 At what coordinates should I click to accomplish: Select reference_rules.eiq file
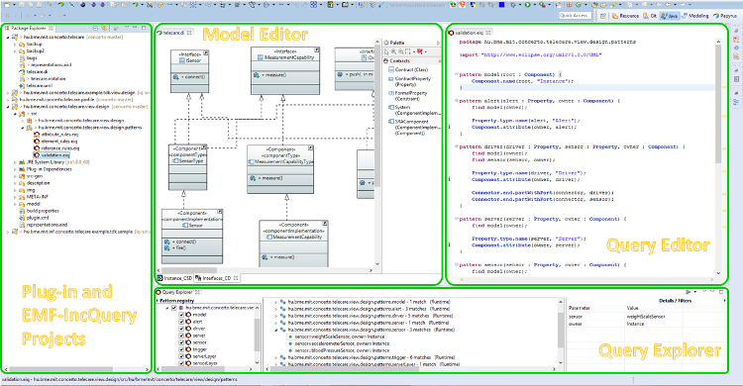(56, 148)
